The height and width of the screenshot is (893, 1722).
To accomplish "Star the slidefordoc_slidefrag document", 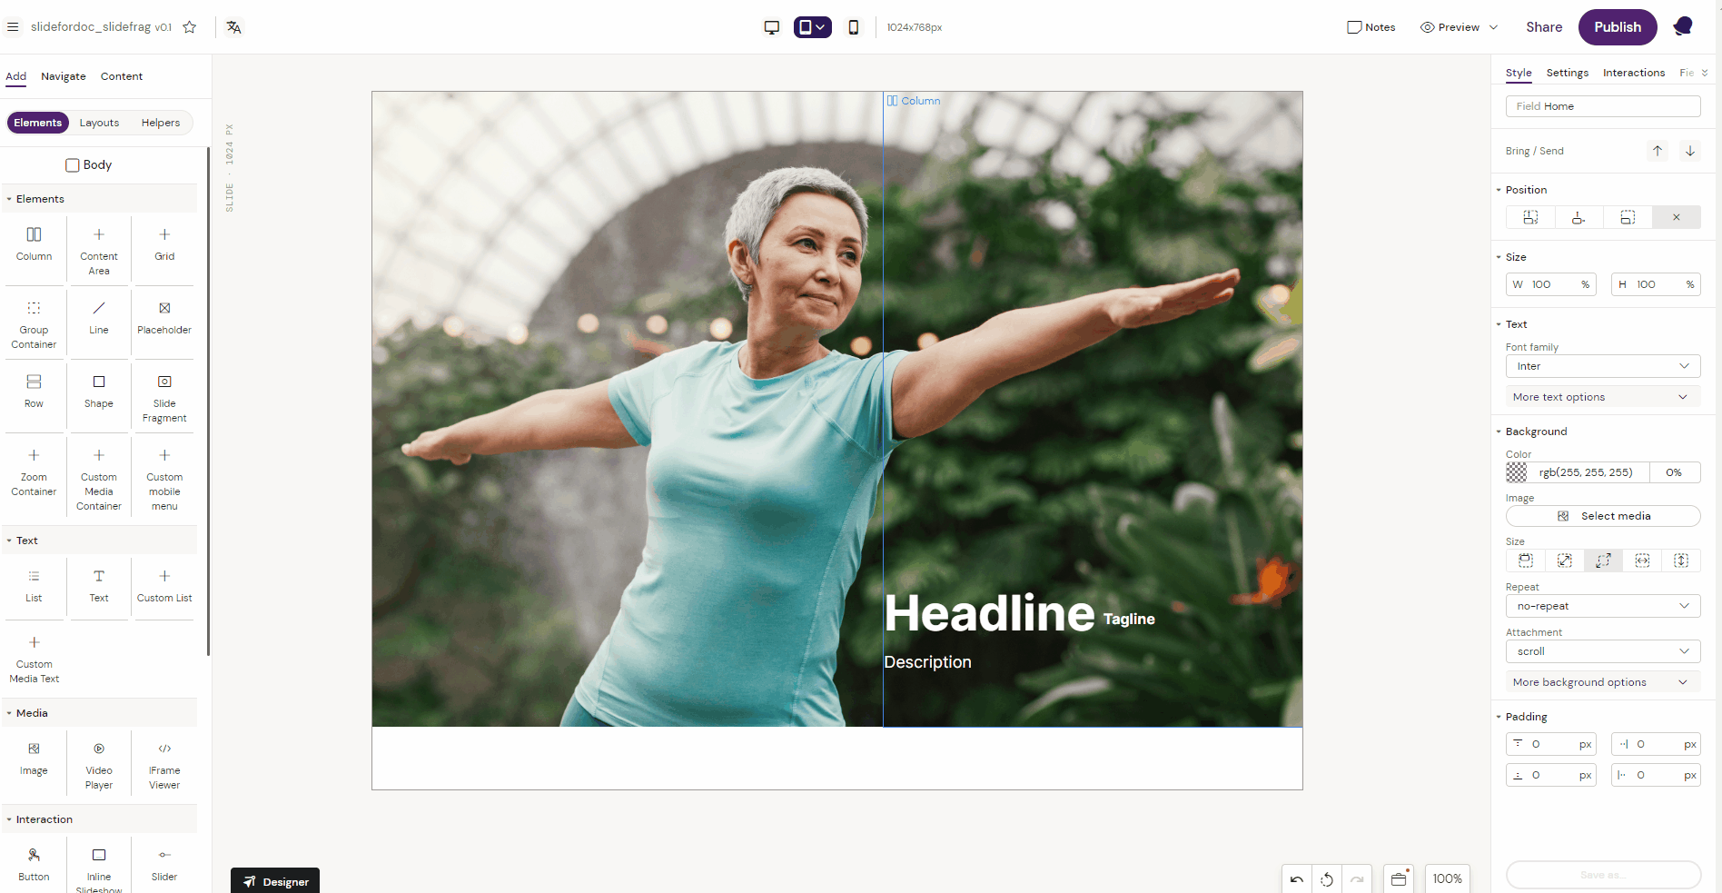I will coord(190,27).
